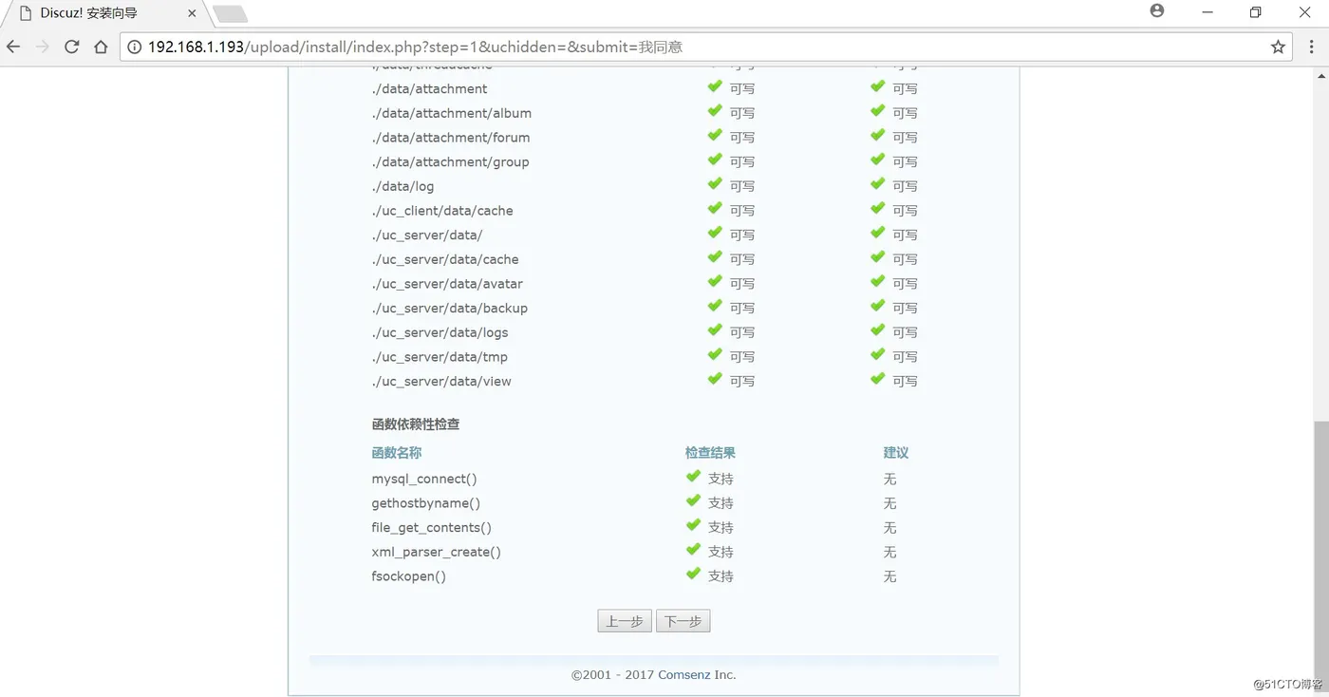Click second green check for ./data/attachment/album
Image resolution: width=1329 pixels, height=697 pixels.
point(877,111)
